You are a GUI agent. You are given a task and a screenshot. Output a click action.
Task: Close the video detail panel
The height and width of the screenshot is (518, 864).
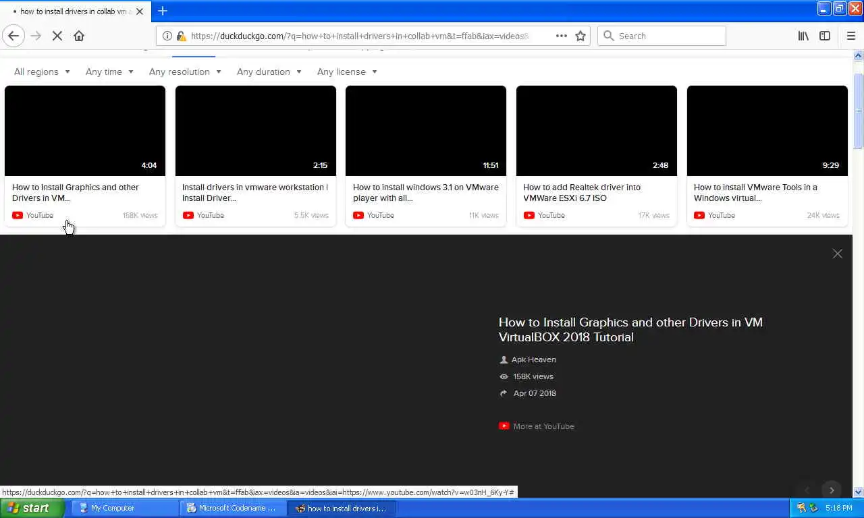coord(838,254)
